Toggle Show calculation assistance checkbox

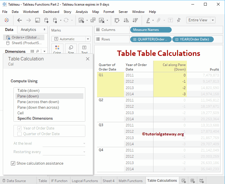[13, 163]
